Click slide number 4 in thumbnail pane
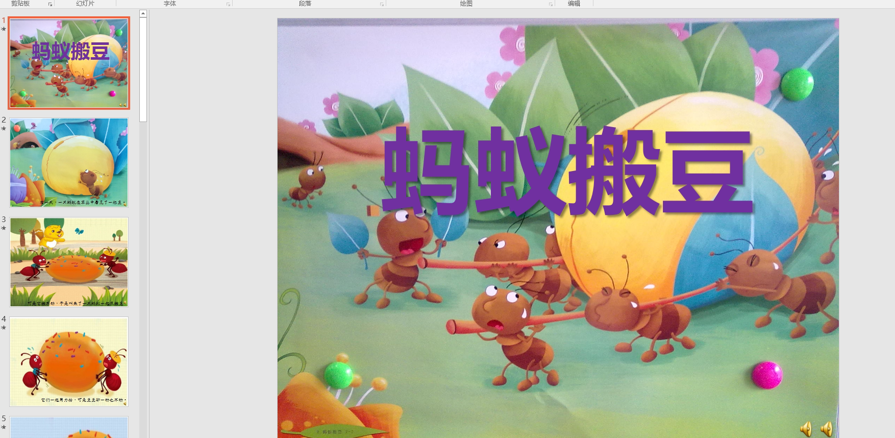Viewport: 895px width, 438px height. pos(4,319)
